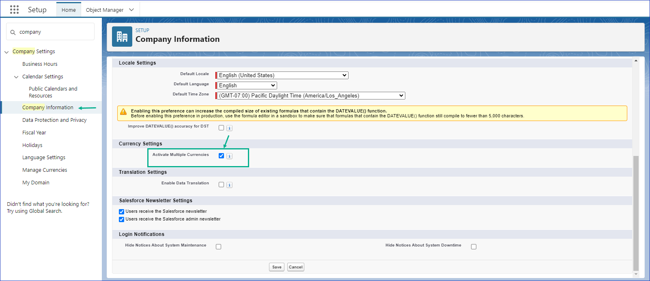Image resolution: width=650 pixels, height=281 pixels.
Task: Switch to the Home tab
Action: (x=69, y=10)
